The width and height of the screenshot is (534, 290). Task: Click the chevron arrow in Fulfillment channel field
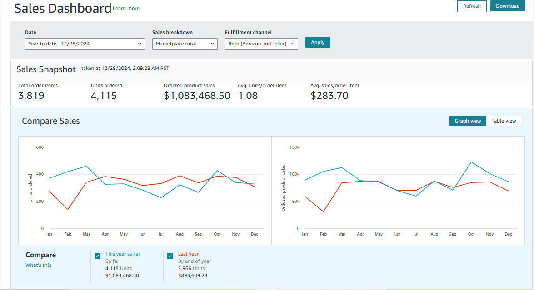(293, 44)
